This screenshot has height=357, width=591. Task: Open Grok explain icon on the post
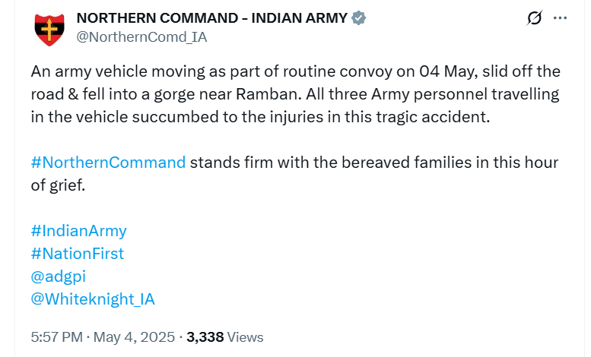(533, 17)
